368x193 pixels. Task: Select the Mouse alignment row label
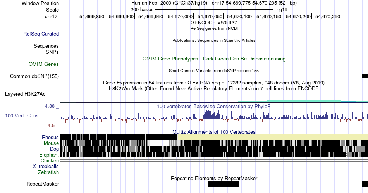51,143
